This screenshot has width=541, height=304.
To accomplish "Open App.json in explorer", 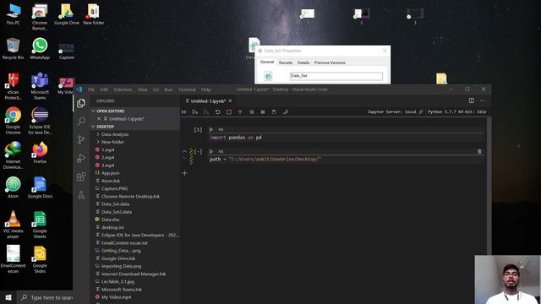I will point(110,173).
